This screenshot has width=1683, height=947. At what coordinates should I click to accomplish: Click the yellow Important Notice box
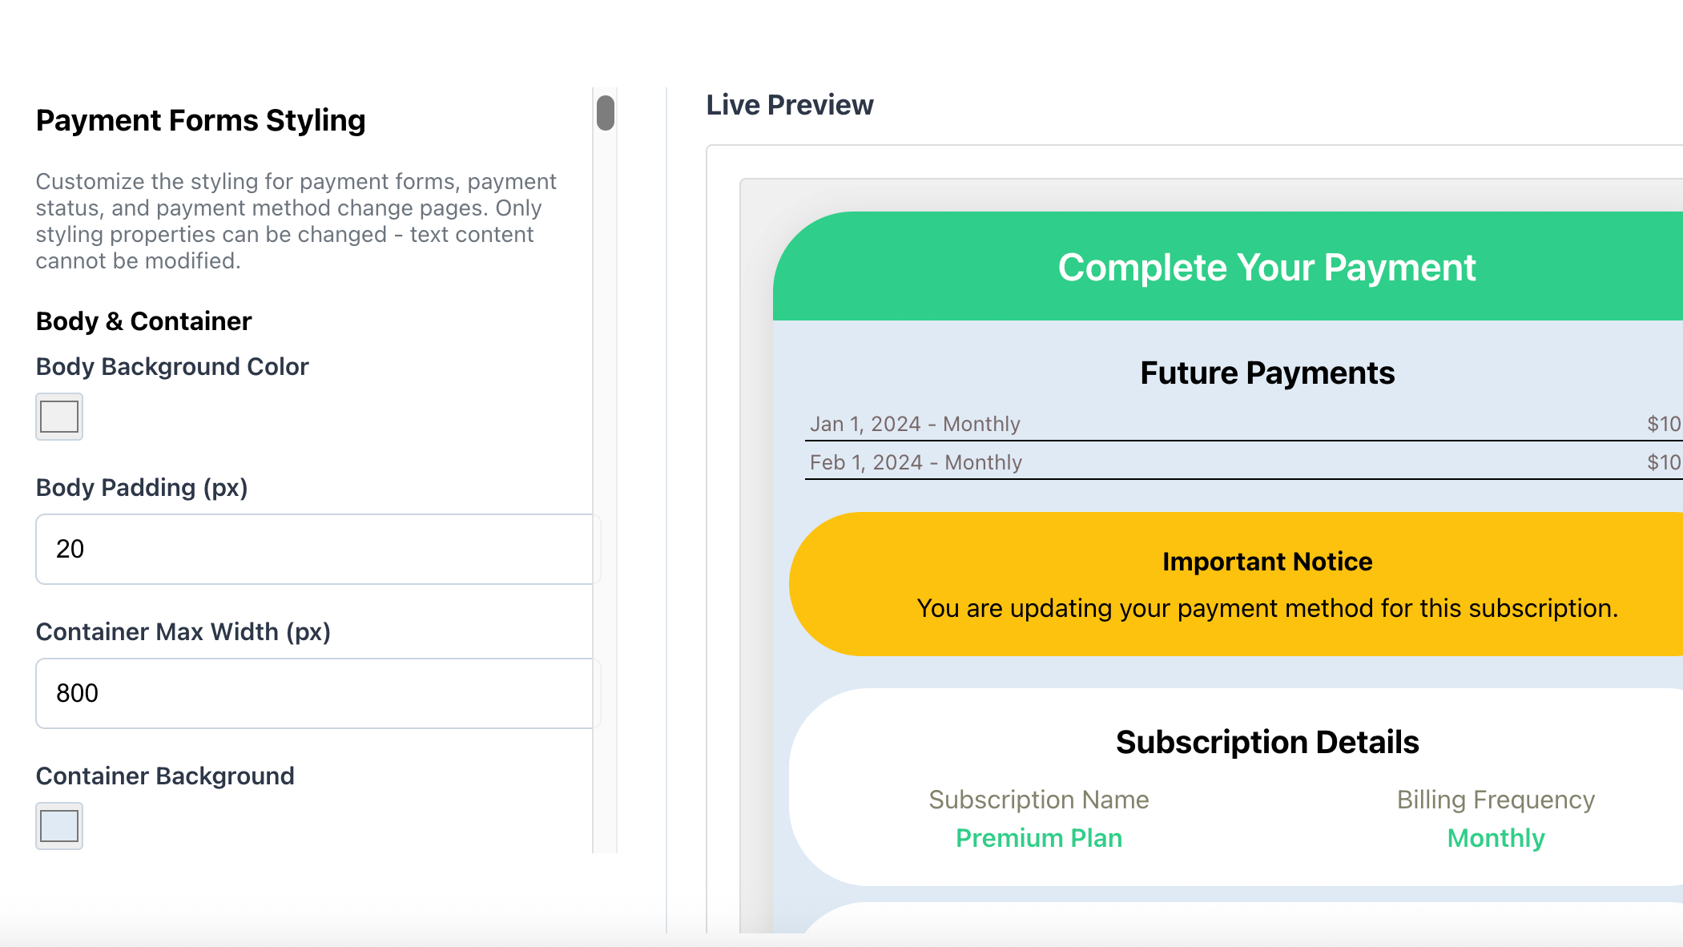click(1266, 584)
